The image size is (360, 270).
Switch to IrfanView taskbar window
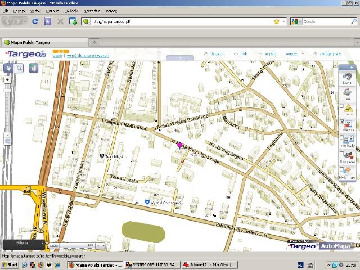coord(210,265)
